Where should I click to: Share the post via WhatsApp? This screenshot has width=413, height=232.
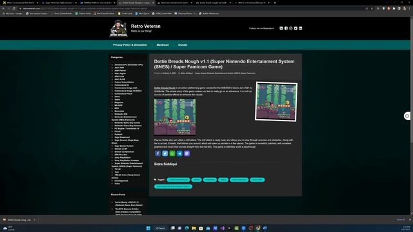coord(172,153)
